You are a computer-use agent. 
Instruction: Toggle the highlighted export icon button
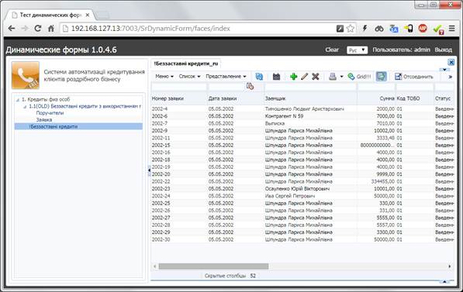(382, 77)
